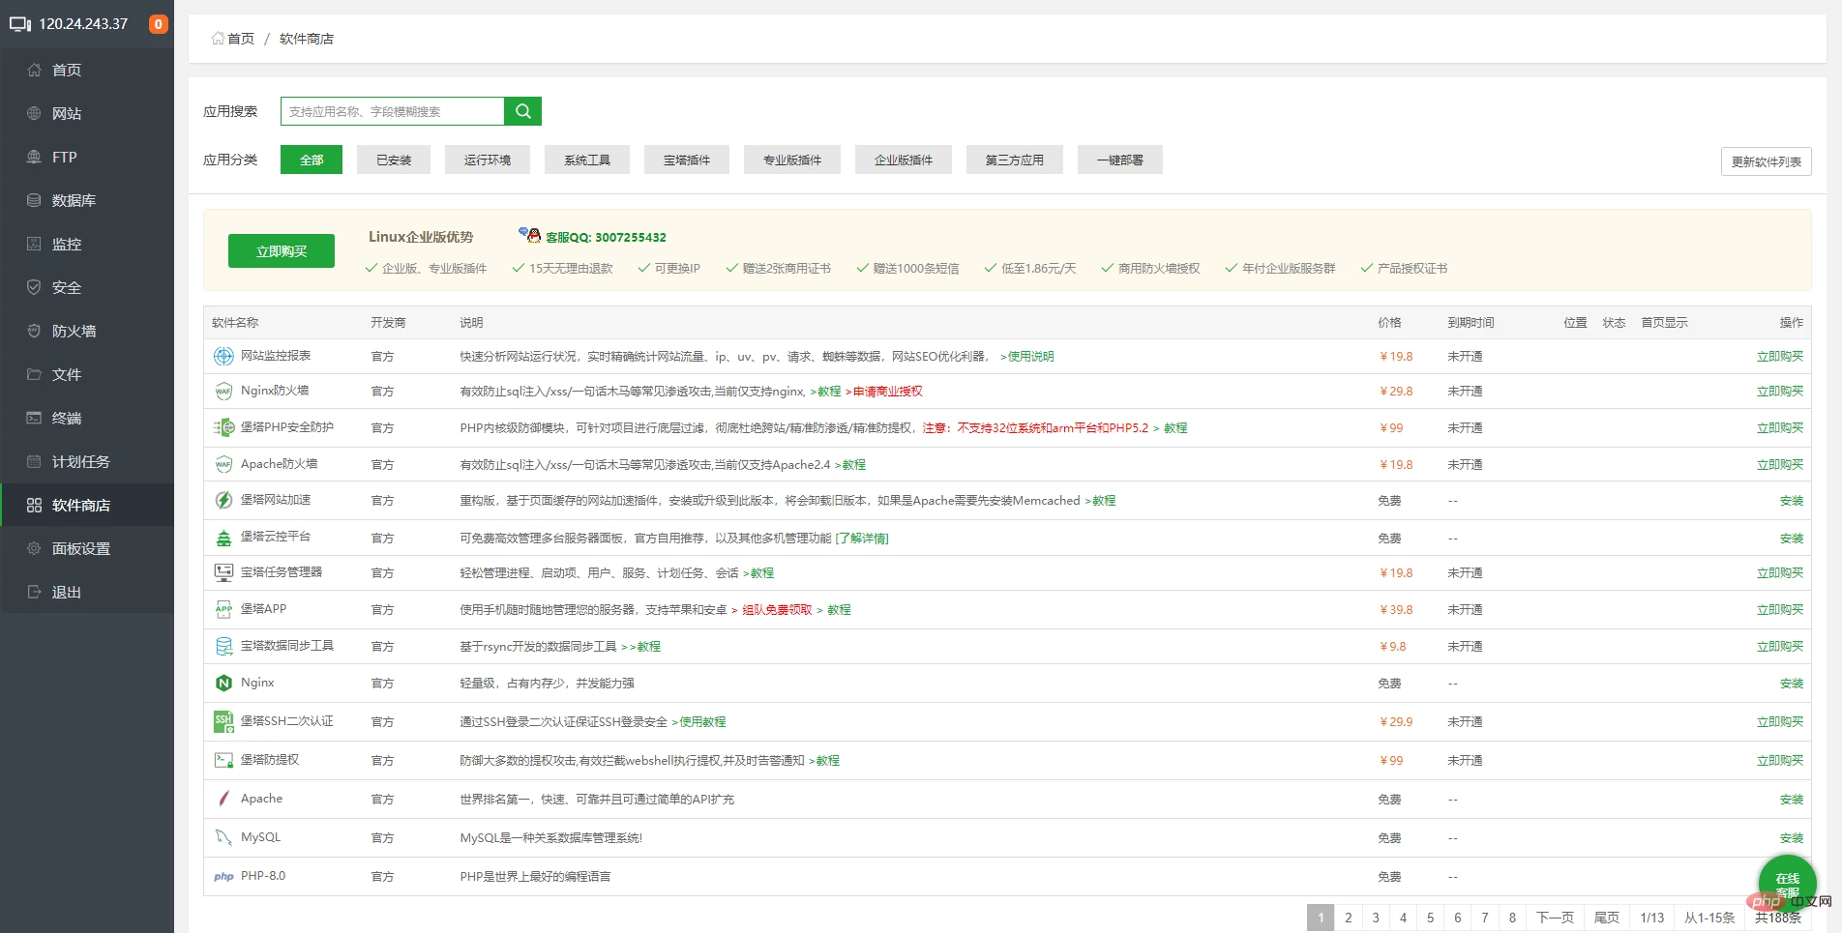The image size is (1842, 933).
Task: Focus the 应用搜索 input field
Action: 393,111
